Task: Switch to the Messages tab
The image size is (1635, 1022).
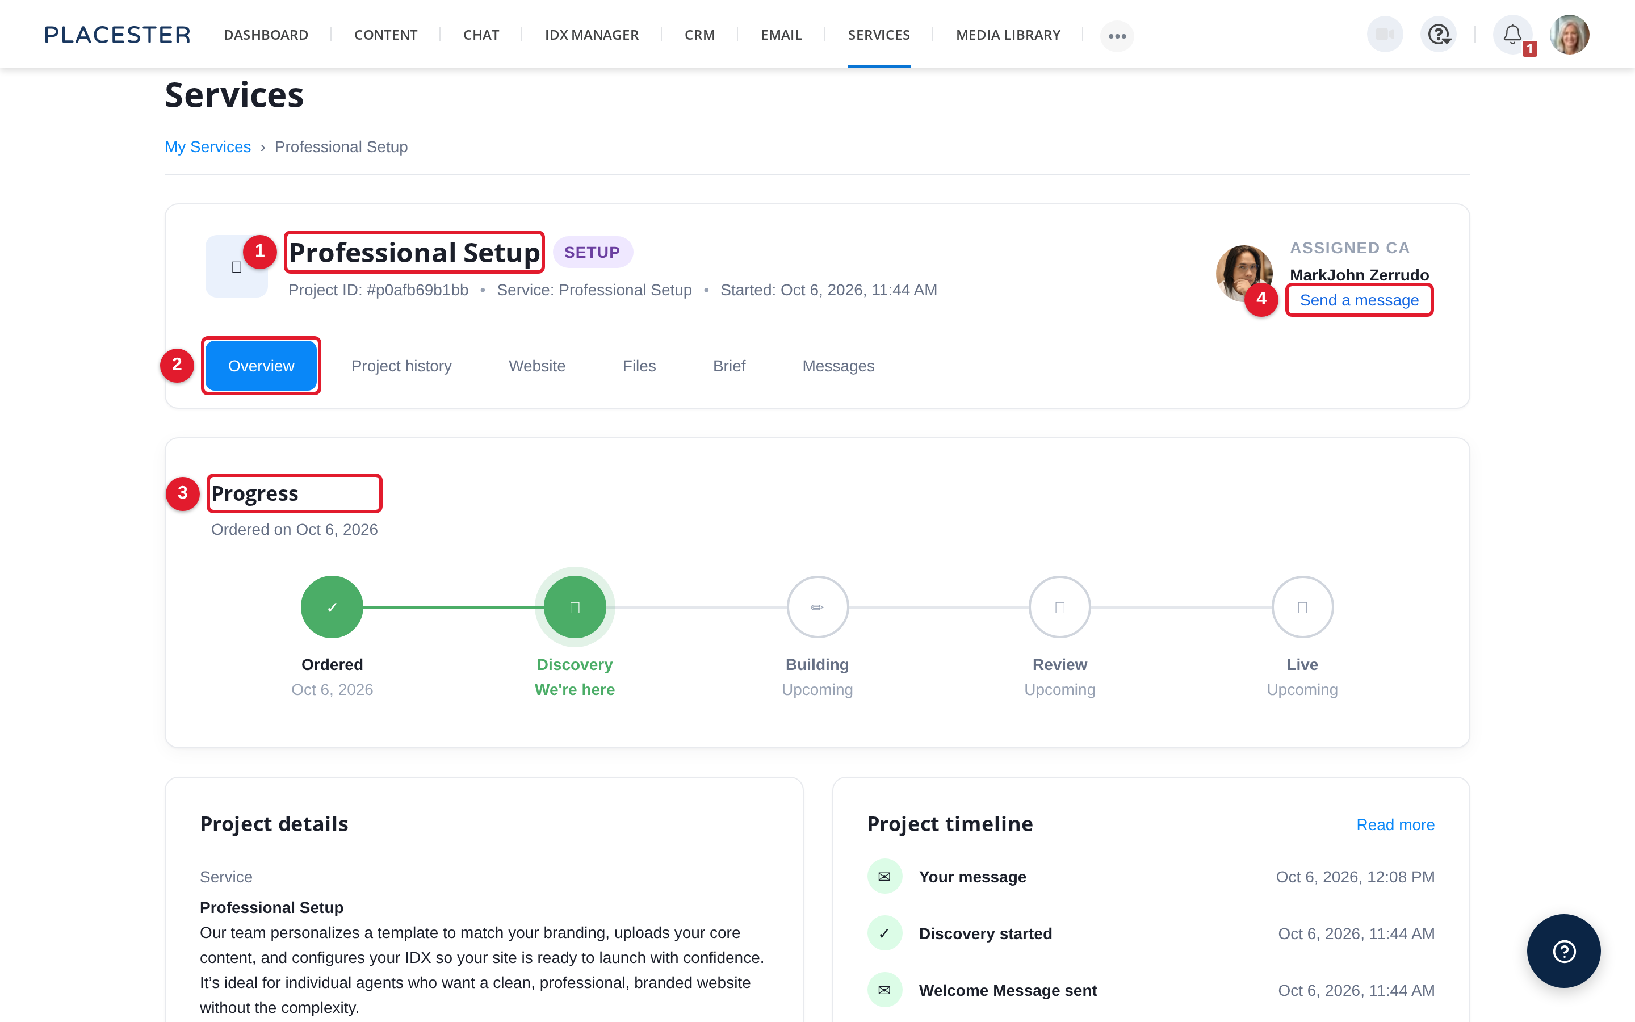Action: (839, 366)
